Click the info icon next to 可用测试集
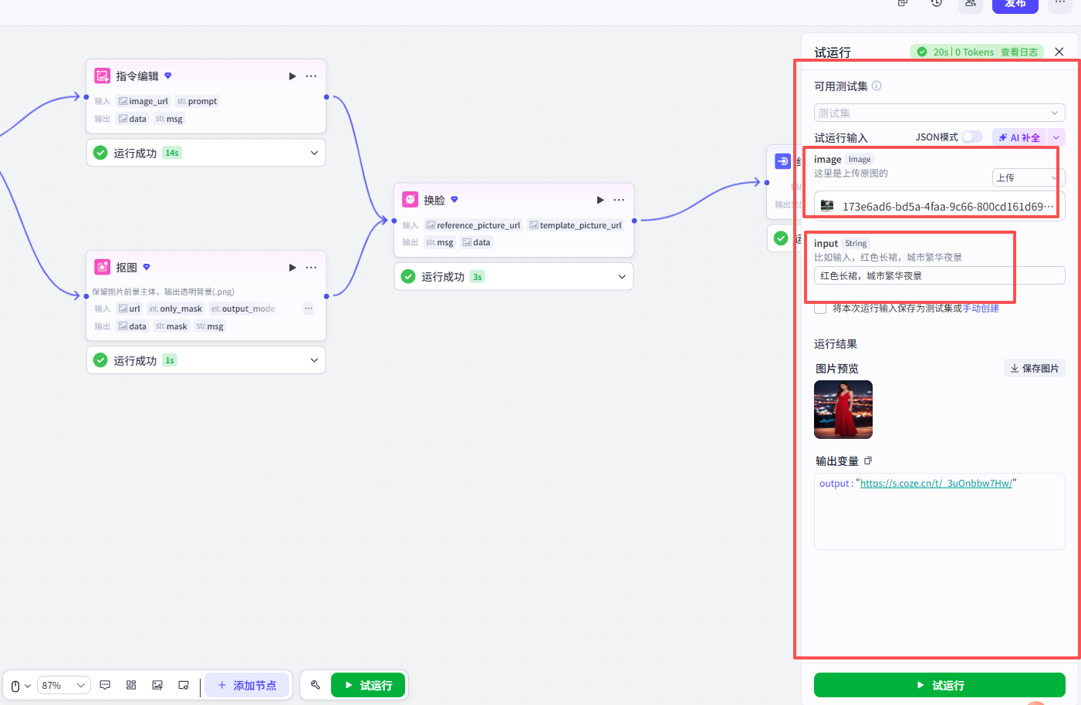 [x=877, y=86]
